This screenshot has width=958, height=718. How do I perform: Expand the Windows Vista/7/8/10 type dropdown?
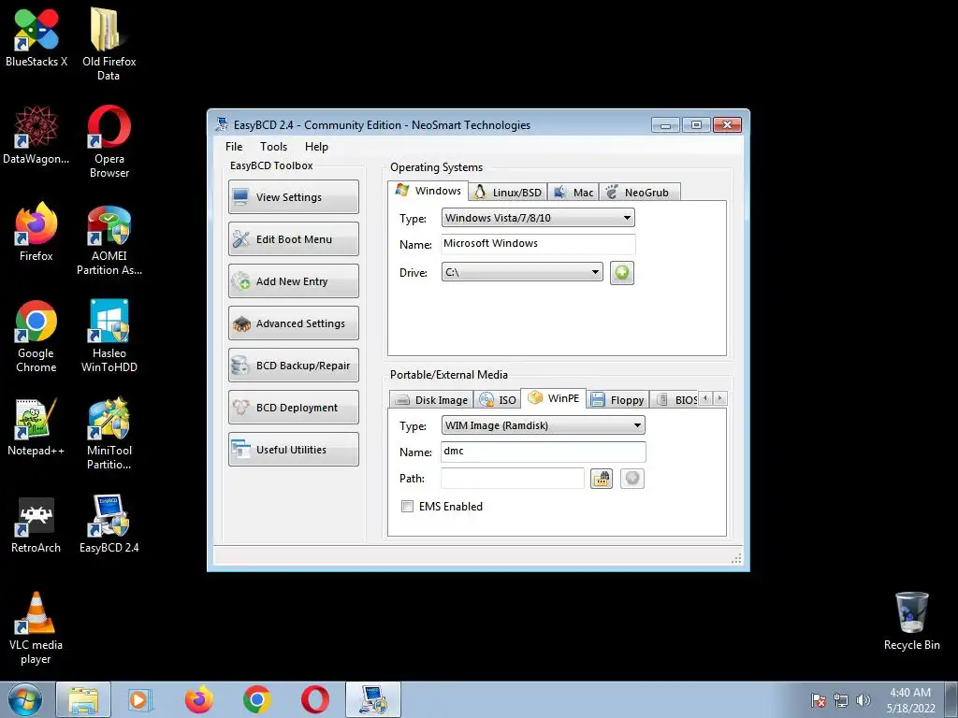point(538,218)
